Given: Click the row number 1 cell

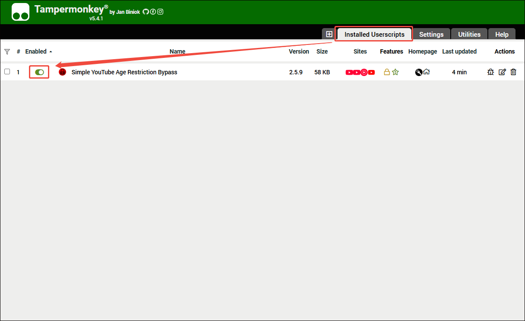Looking at the screenshot, I should click(x=18, y=72).
